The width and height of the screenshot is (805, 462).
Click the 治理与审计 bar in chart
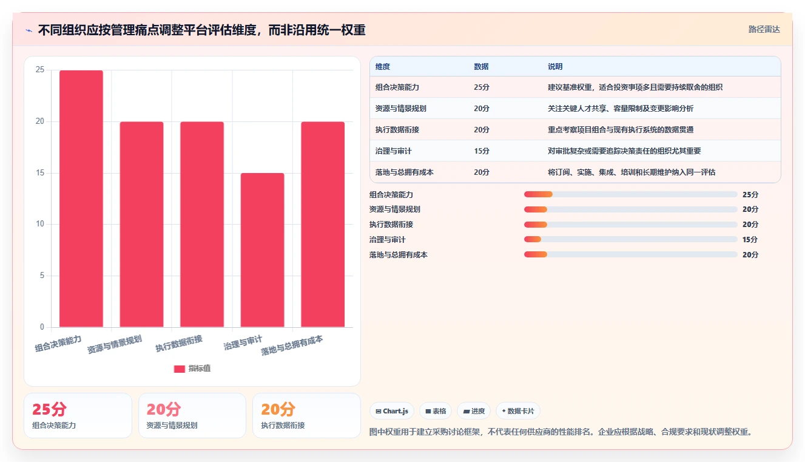(262, 250)
